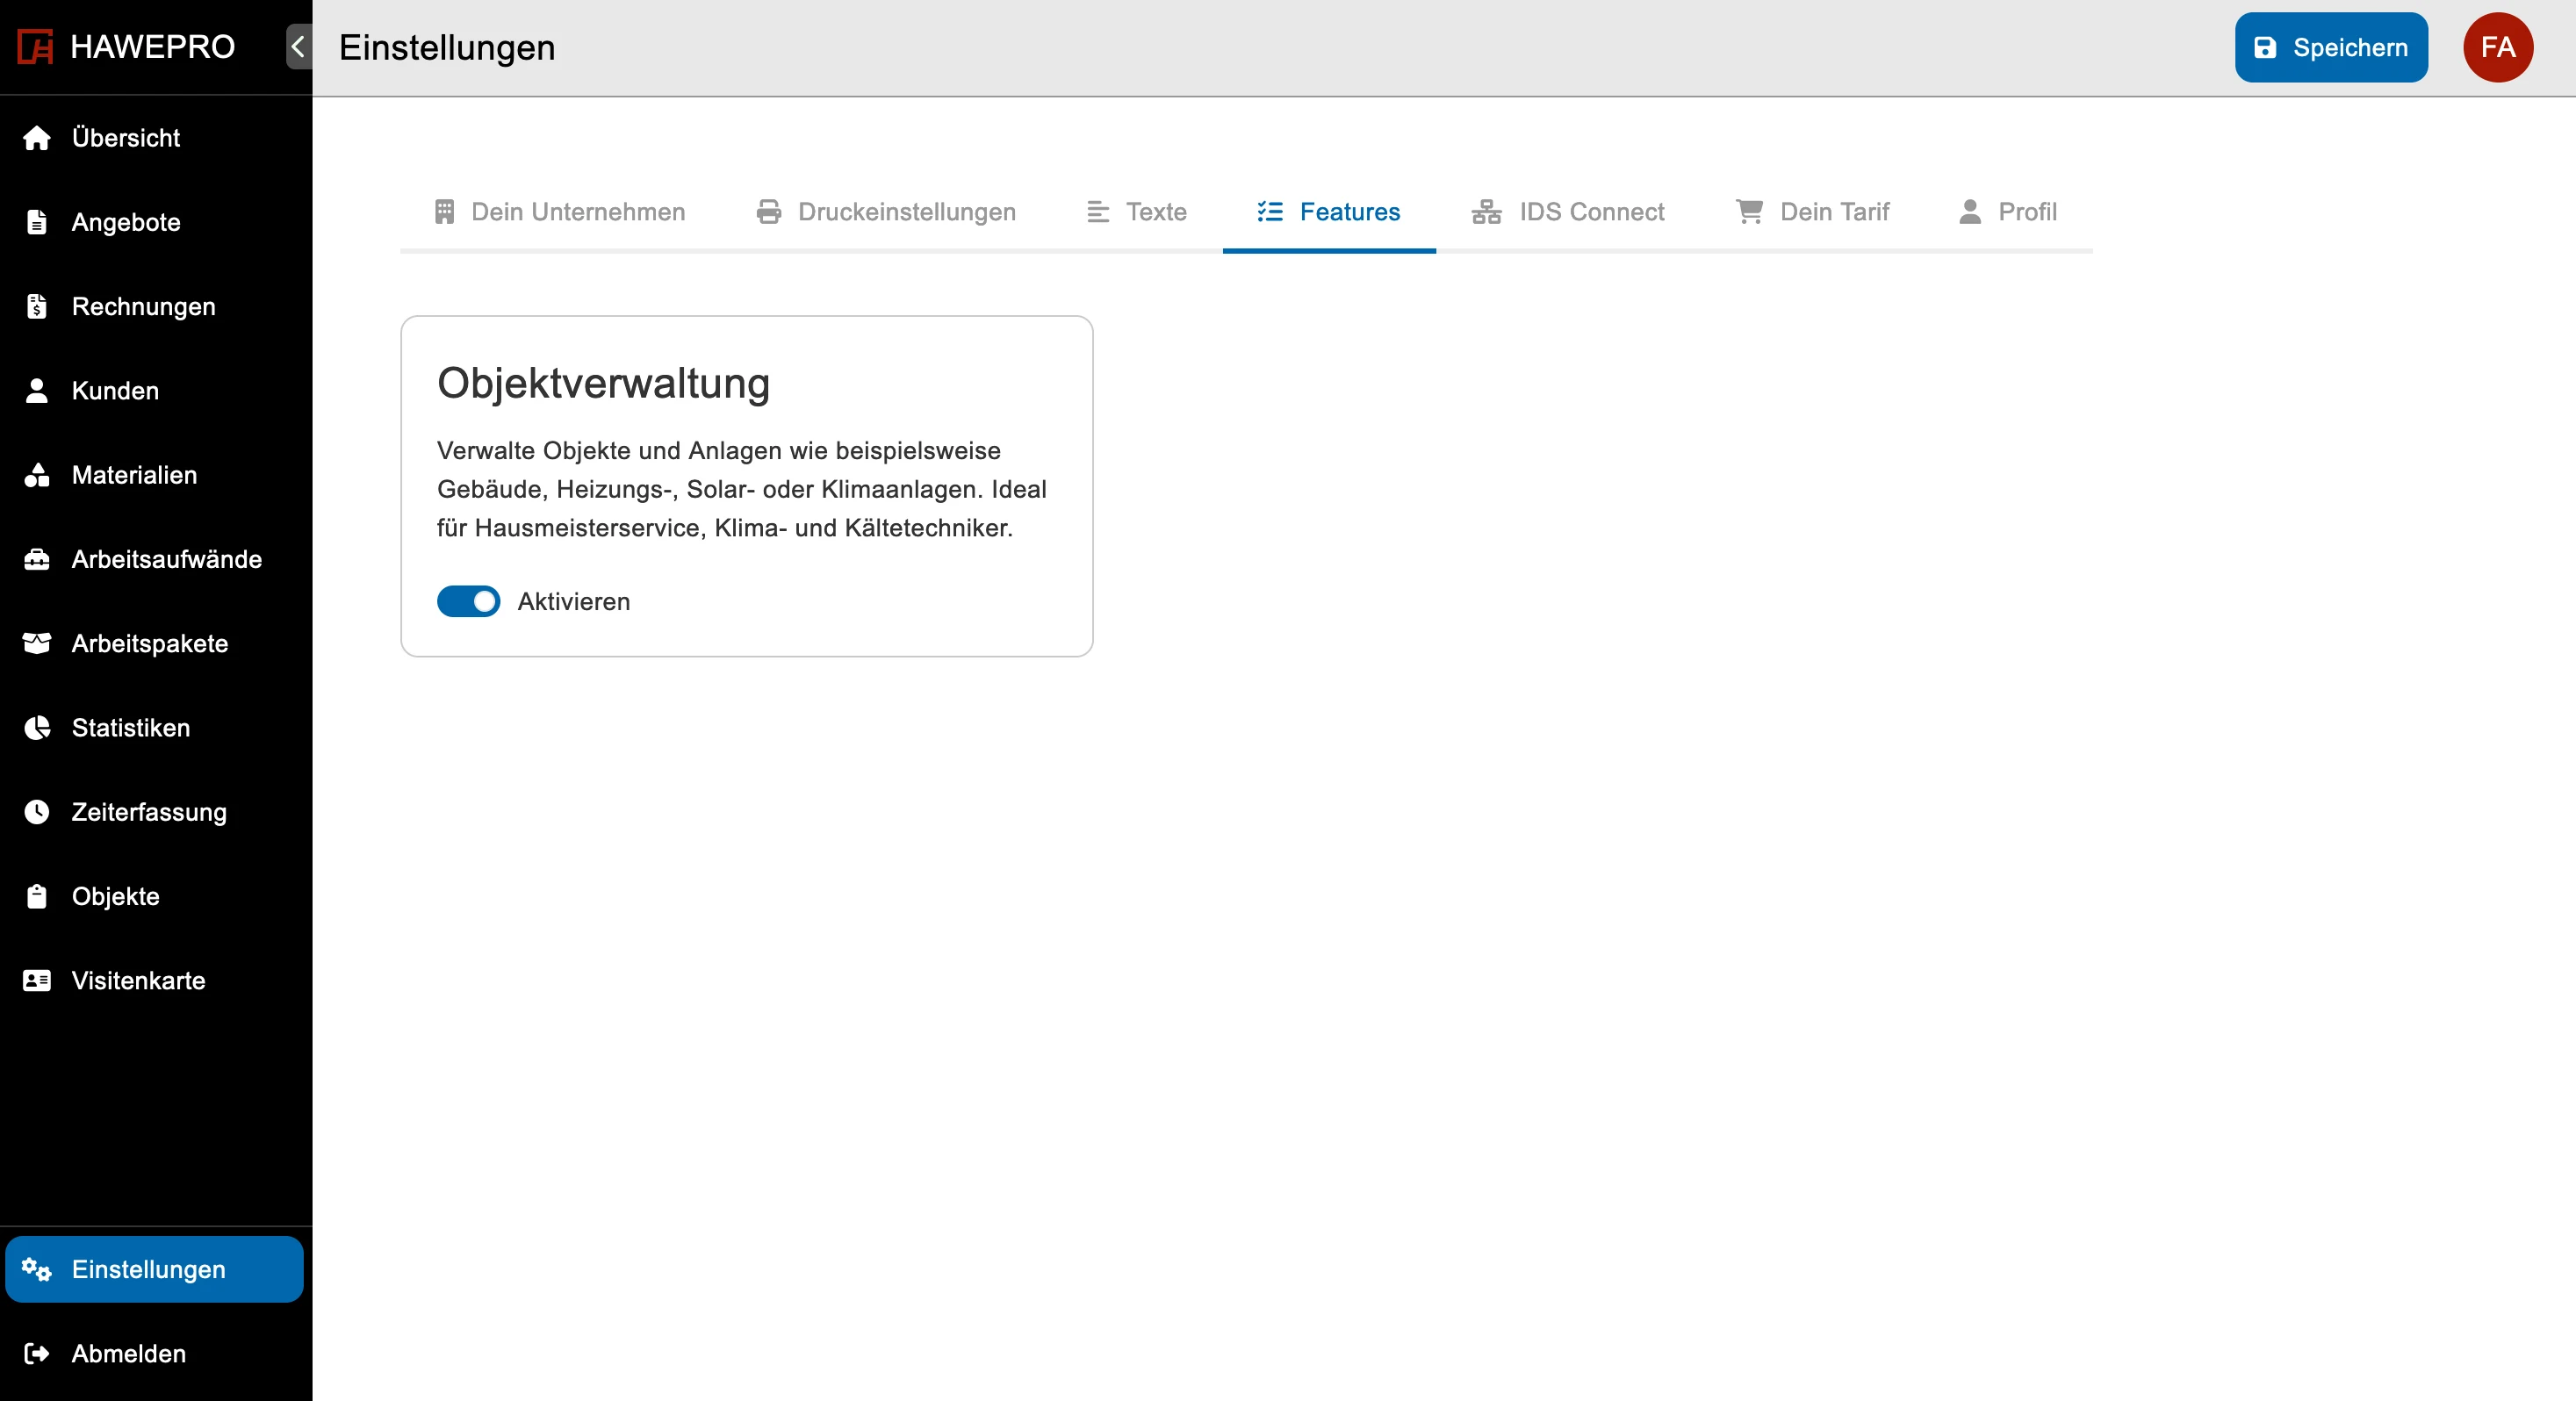The height and width of the screenshot is (1401, 2576).
Task: Open the IDS Connect tab
Action: tap(1568, 212)
